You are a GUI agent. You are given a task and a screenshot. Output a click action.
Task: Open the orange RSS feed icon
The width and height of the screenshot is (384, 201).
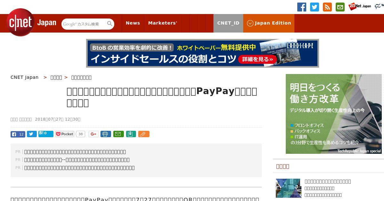[327, 7]
